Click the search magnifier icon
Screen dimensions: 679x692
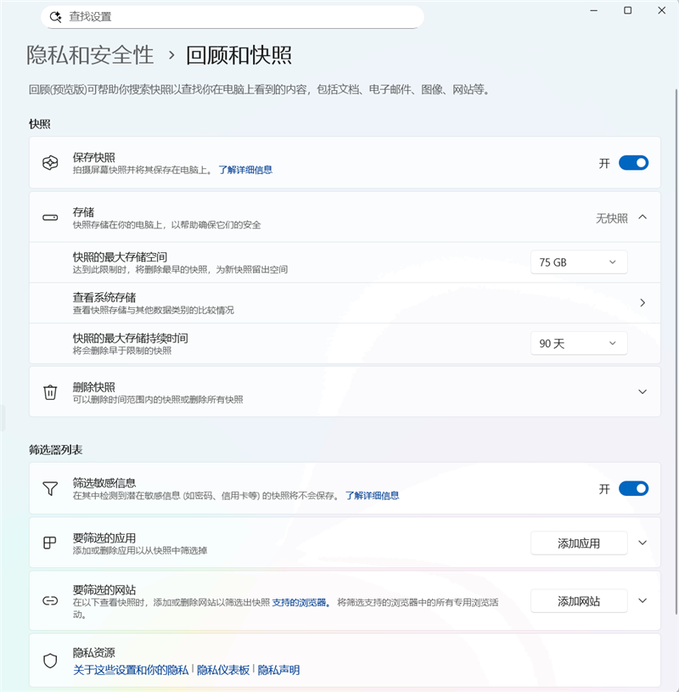[x=55, y=17]
